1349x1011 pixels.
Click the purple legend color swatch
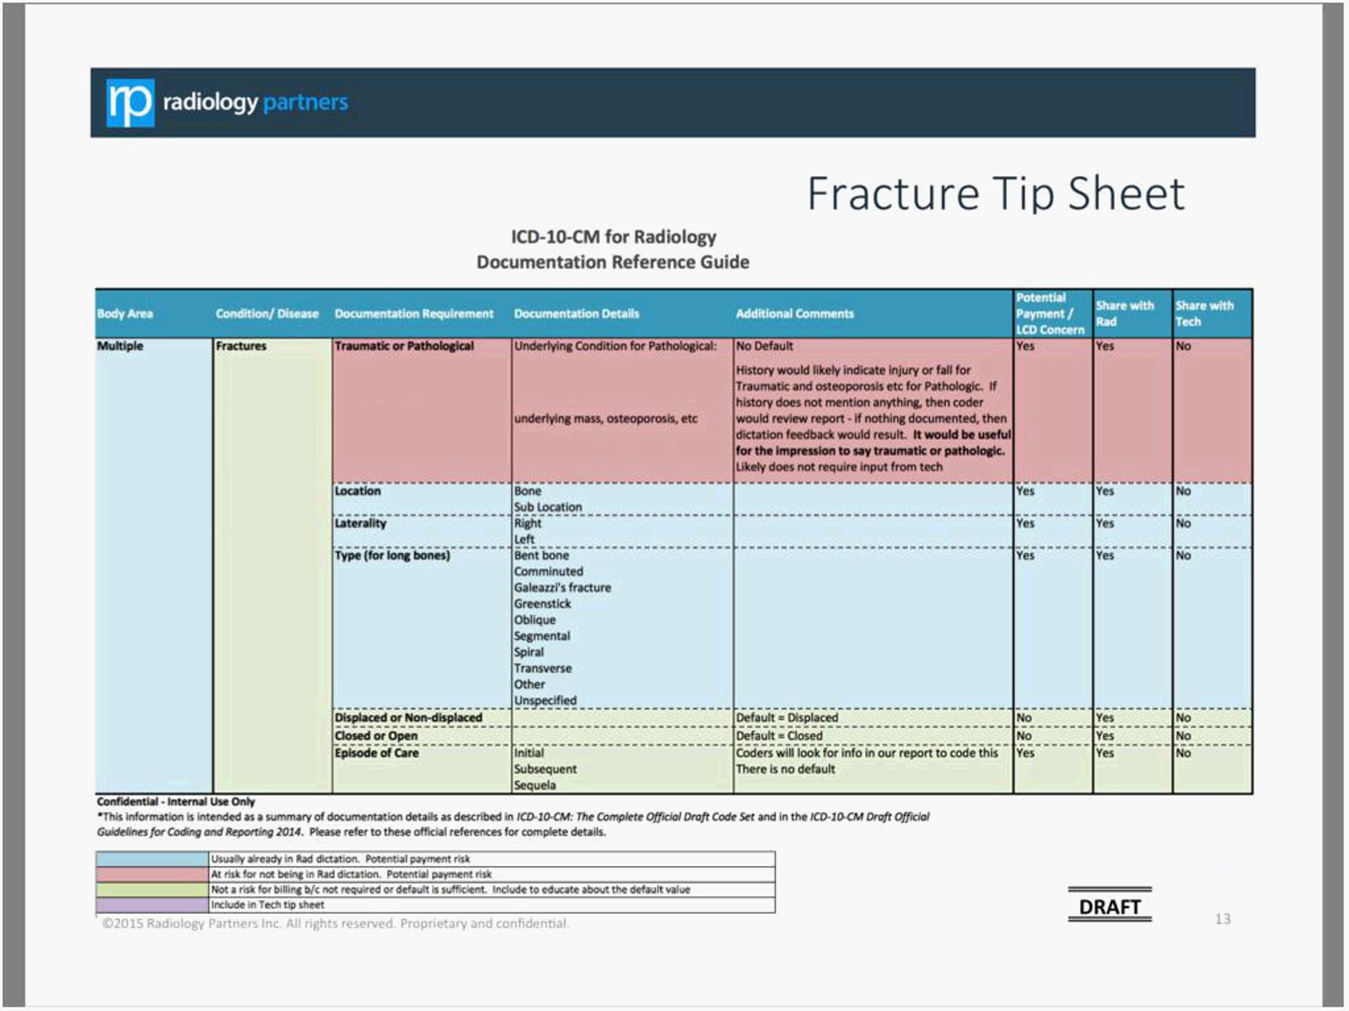[x=152, y=904]
